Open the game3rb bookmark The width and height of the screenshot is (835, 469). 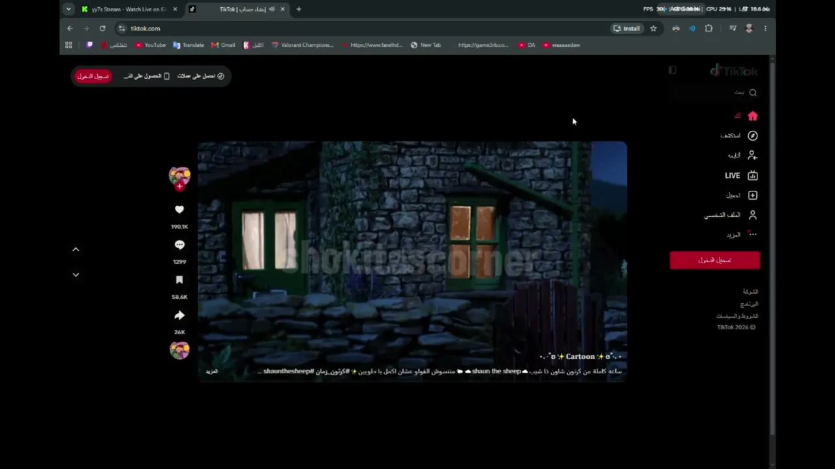(x=483, y=46)
